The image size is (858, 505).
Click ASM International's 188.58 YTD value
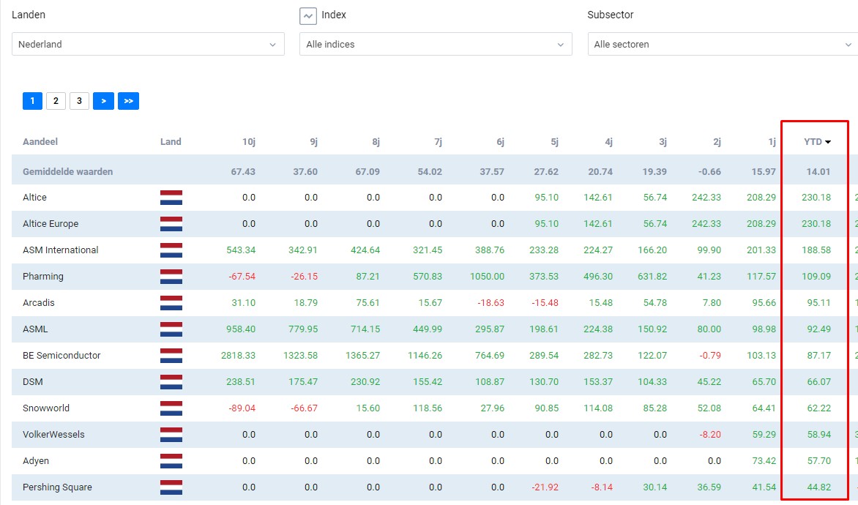[816, 250]
